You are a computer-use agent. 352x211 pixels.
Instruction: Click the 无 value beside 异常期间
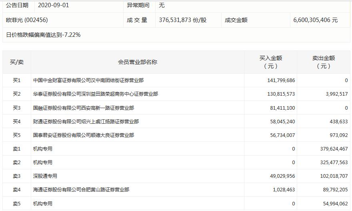(x=162, y=5)
